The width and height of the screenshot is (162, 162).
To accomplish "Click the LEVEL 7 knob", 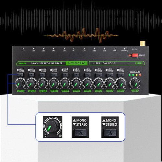I will [87, 83].
